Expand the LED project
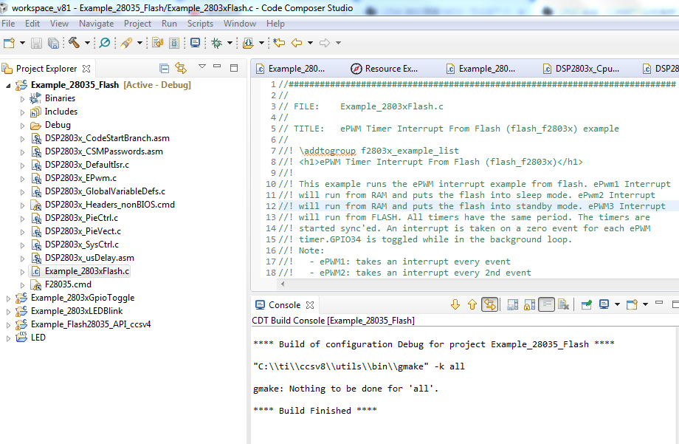The width and height of the screenshot is (679, 444). tap(8, 338)
